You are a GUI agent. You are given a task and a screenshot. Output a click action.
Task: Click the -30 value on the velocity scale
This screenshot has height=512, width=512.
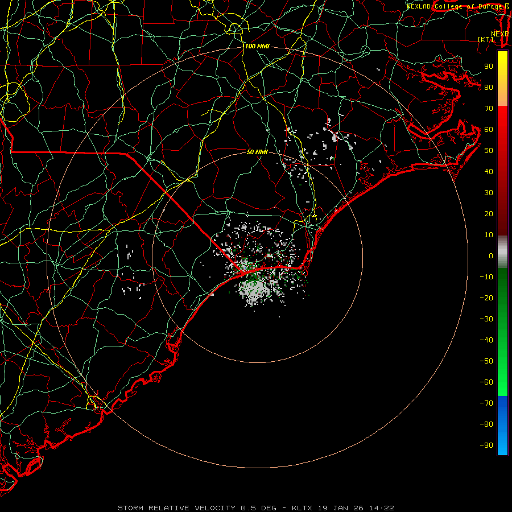tap(486, 319)
